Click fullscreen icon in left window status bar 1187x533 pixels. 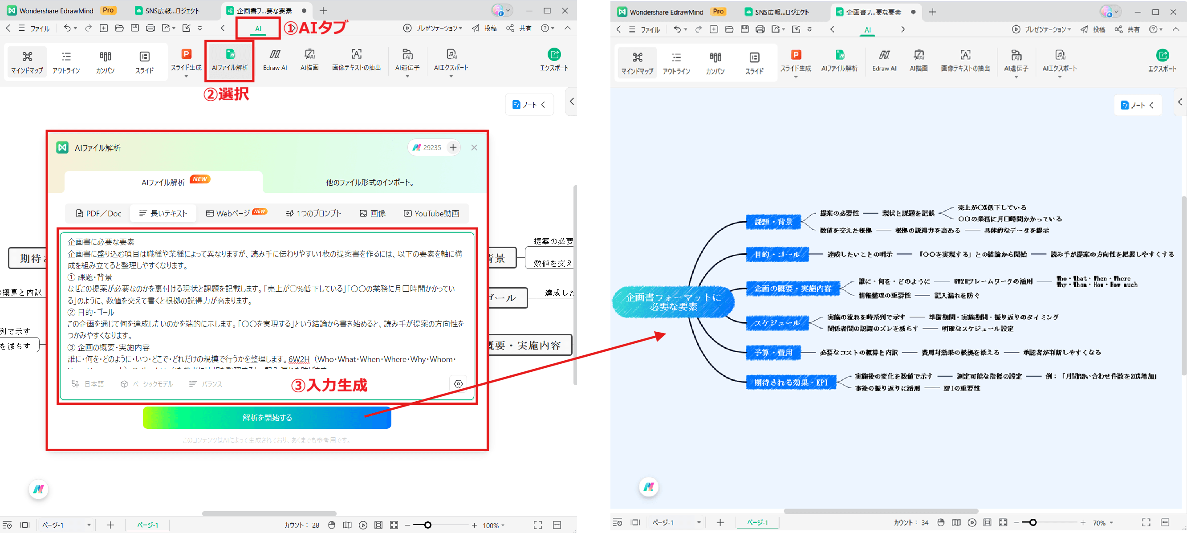tap(538, 525)
